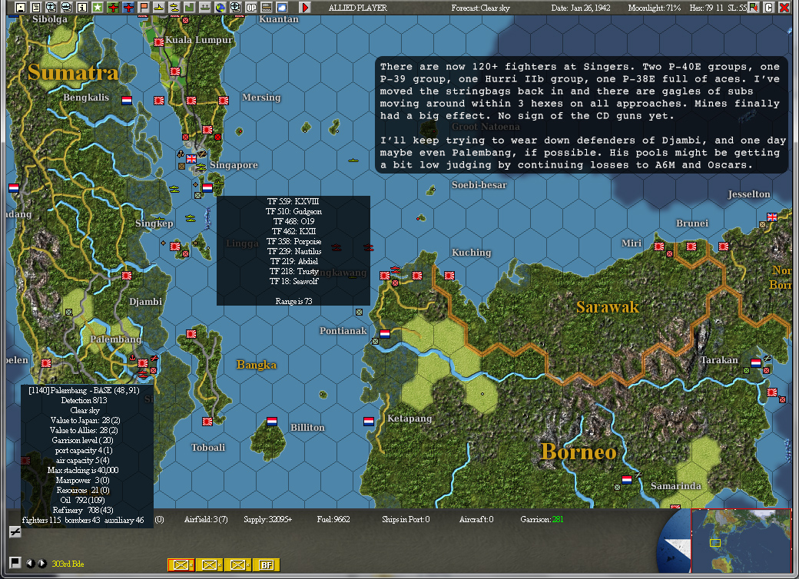Click the double yellow ships toolbar icon
Screen dimensions: 799x579
(x=174, y=7)
